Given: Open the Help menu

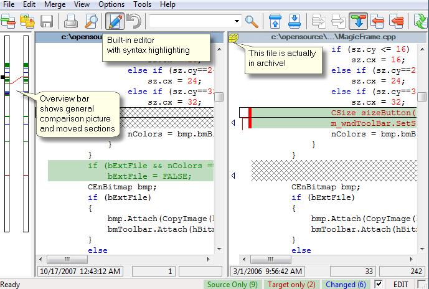Looking at the screenshot, I should point(167,4).
